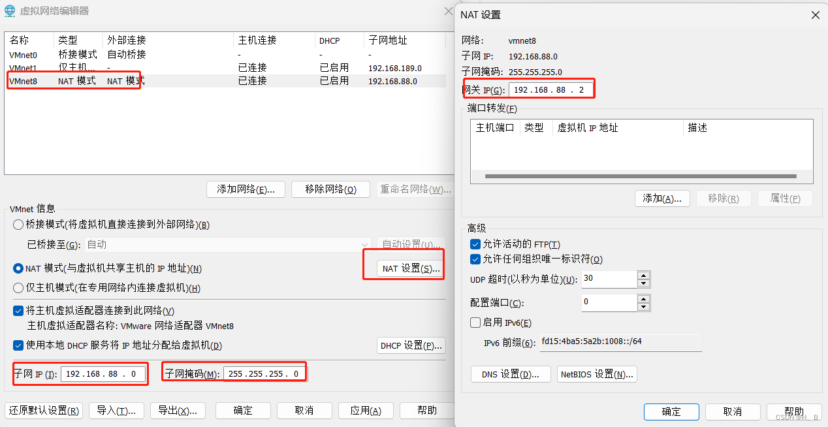Select NAT 模式 radio button
Image resolution: width=828 pixels, height=427 pixels.
click(18, 268)
